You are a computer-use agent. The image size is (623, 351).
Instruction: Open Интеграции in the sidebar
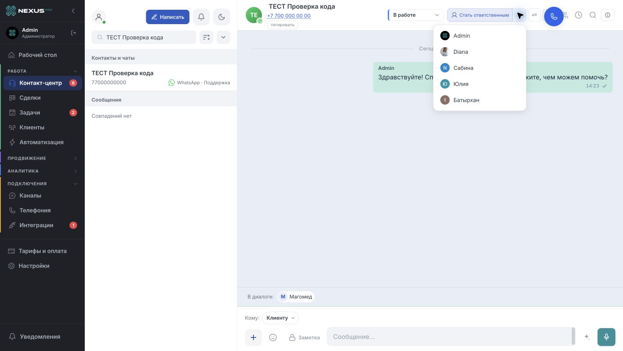[x=42, y=225]
